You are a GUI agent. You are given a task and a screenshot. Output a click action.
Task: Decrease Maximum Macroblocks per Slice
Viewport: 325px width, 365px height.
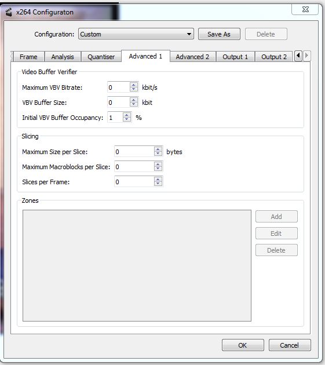click(x=158, y=169)
